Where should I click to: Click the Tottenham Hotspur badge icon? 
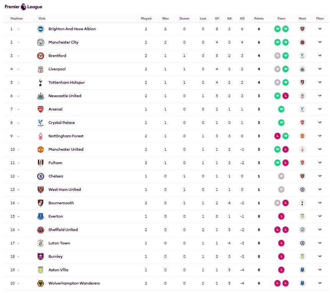point(41,83)
